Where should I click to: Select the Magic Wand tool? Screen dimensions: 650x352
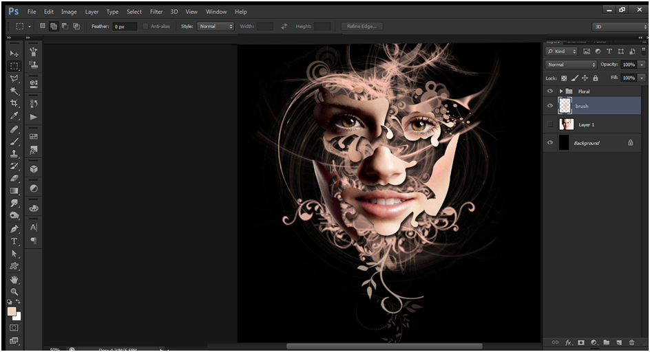14,91
